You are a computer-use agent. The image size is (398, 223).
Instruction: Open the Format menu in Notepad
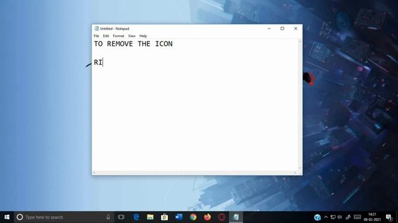[119, 36]
